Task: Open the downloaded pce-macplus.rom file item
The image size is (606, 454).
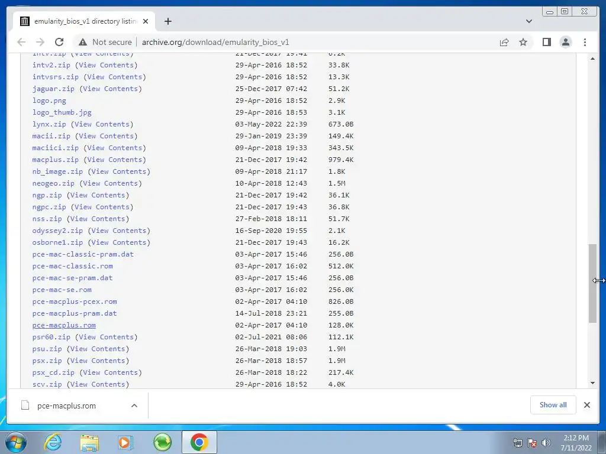Action: click(66, 406)
